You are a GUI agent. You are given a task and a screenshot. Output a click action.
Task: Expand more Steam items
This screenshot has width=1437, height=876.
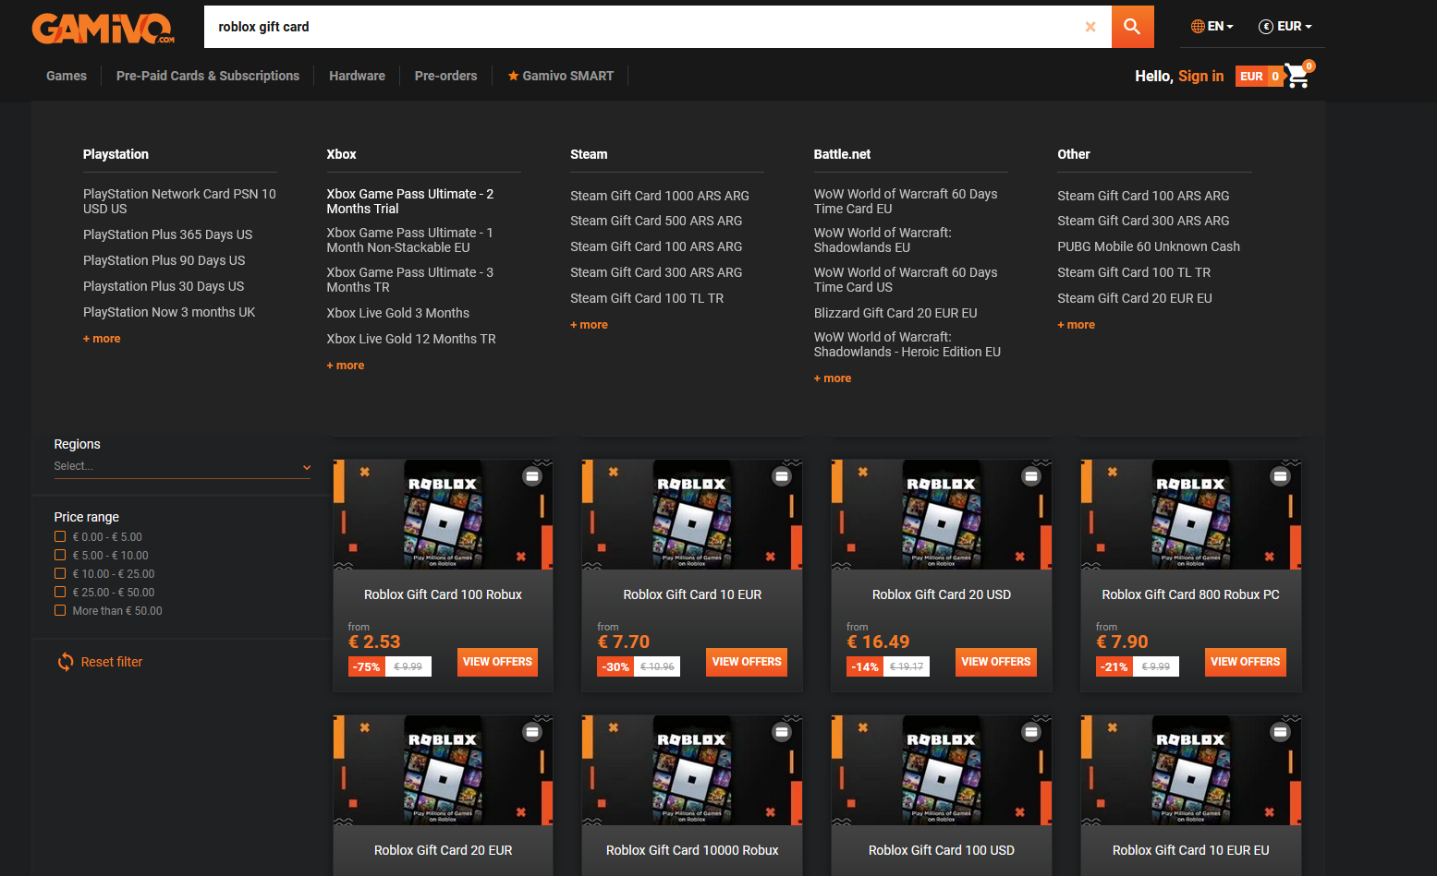pyautogui.click(x=590, y=325)
